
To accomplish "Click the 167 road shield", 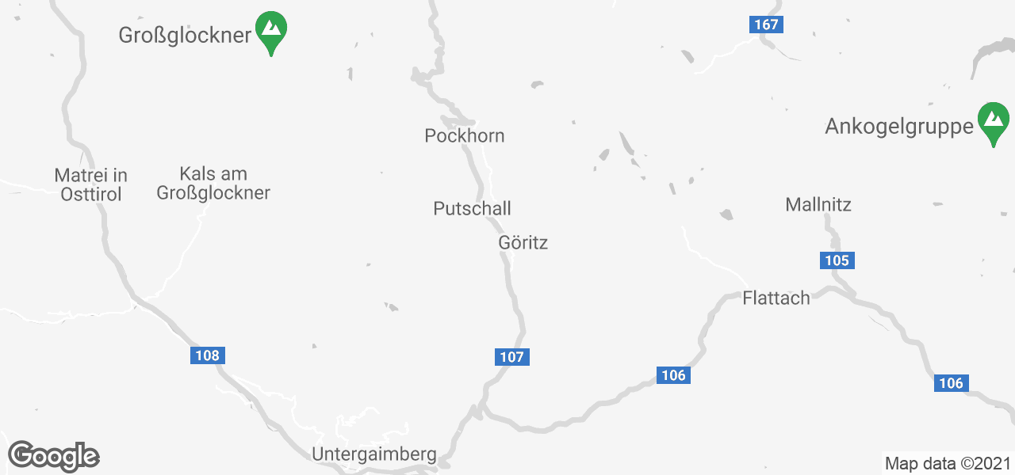I will coord(766,25).
